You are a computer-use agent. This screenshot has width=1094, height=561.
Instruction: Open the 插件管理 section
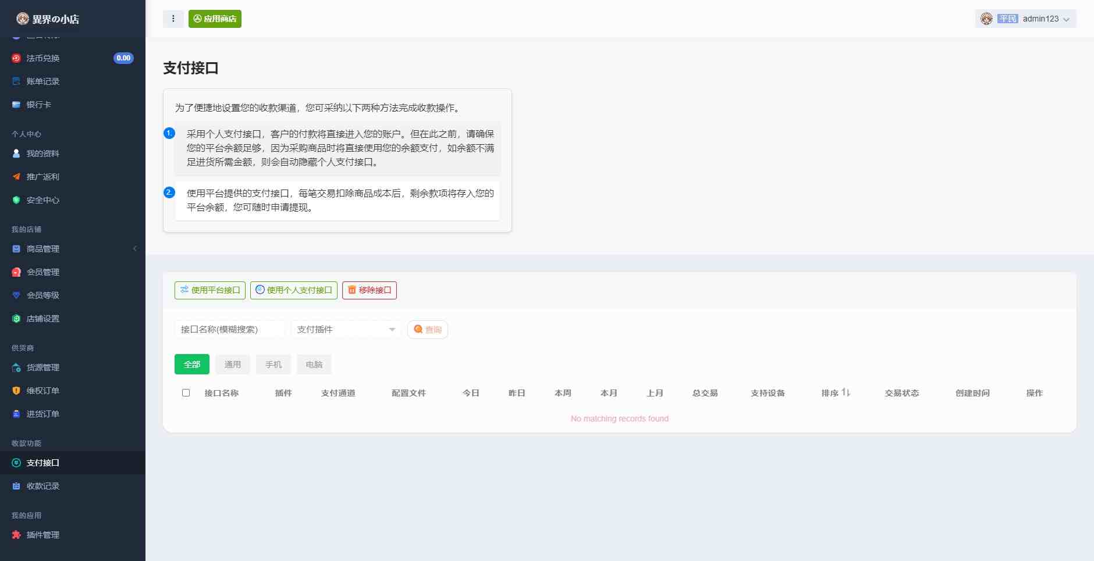(x=42, y=534)
